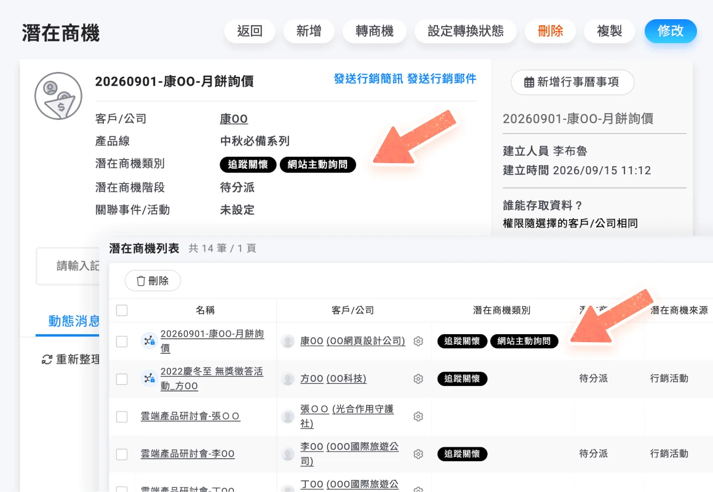Image resolution: width=713 pixels, height=492 pixels.
Task: Click the 網站主動詢問 tag in detail panel
Action: coord(318,165)
